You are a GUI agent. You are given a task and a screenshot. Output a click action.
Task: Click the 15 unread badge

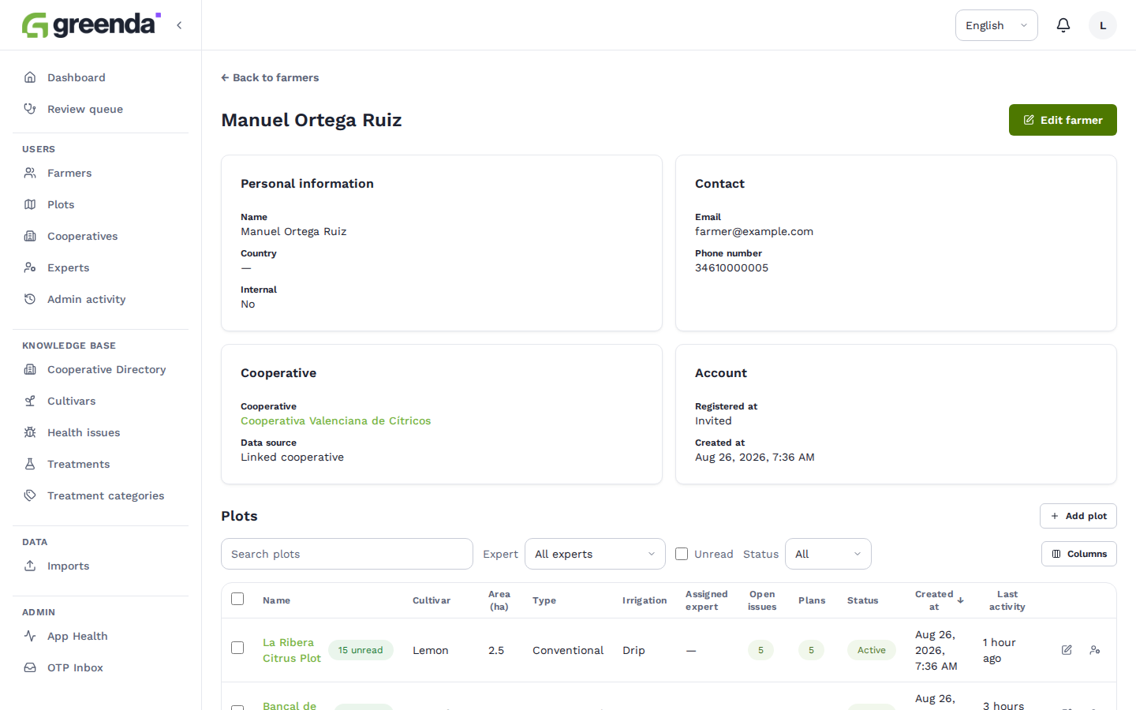click(361, 650)
